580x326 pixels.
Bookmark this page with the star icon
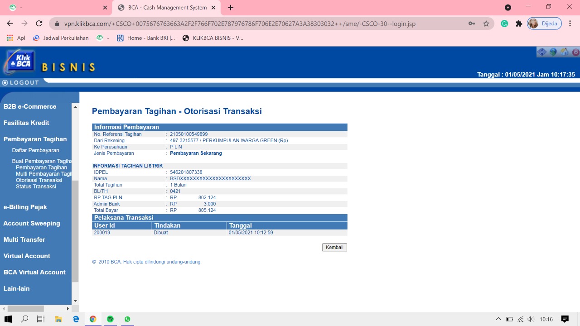coord(486,24)
